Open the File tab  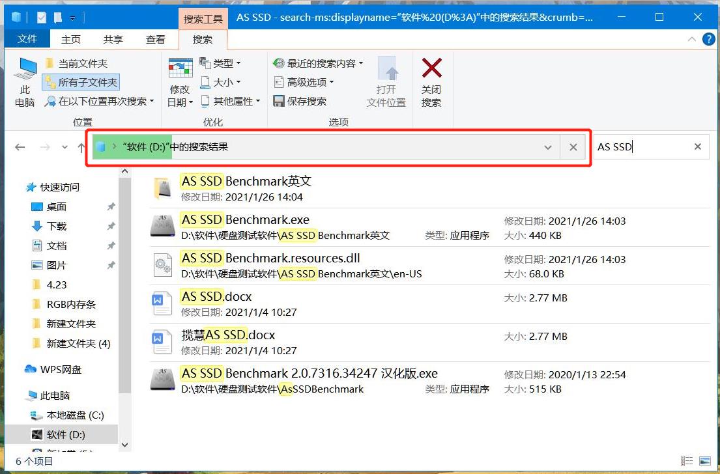[27, 40]
